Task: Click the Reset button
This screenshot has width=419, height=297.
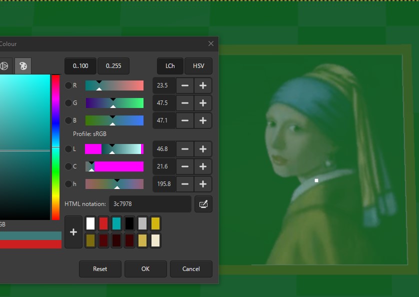Action: 100,269
